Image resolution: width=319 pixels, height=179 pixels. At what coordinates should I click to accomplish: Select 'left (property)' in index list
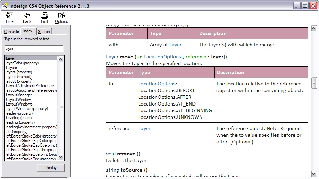[17, 132]
